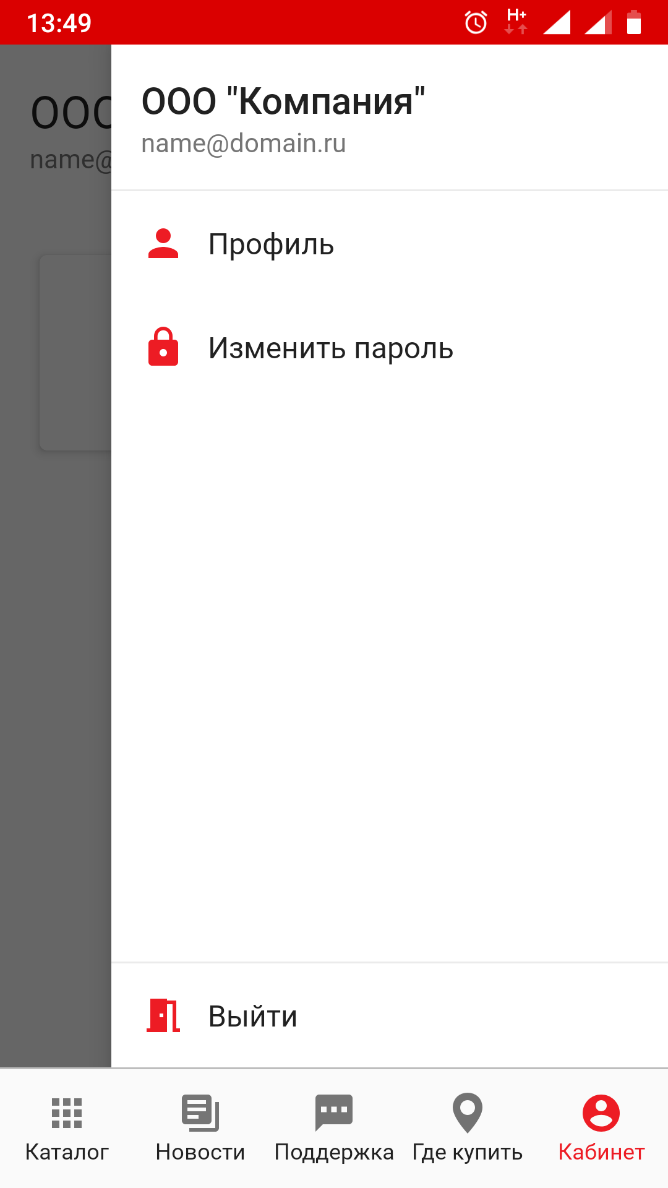Viewport: 668px width, 1188px height.
Task: Tap the Кабинет account circle icon
Action: [601, 1113]
